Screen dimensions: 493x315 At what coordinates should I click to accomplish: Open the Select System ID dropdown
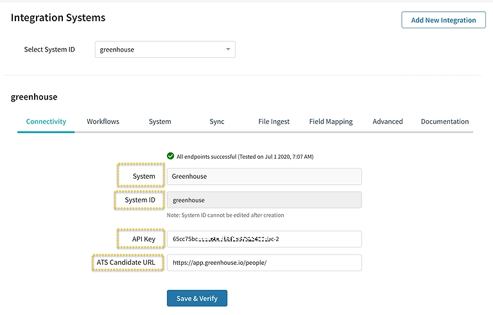pos(165,50)
